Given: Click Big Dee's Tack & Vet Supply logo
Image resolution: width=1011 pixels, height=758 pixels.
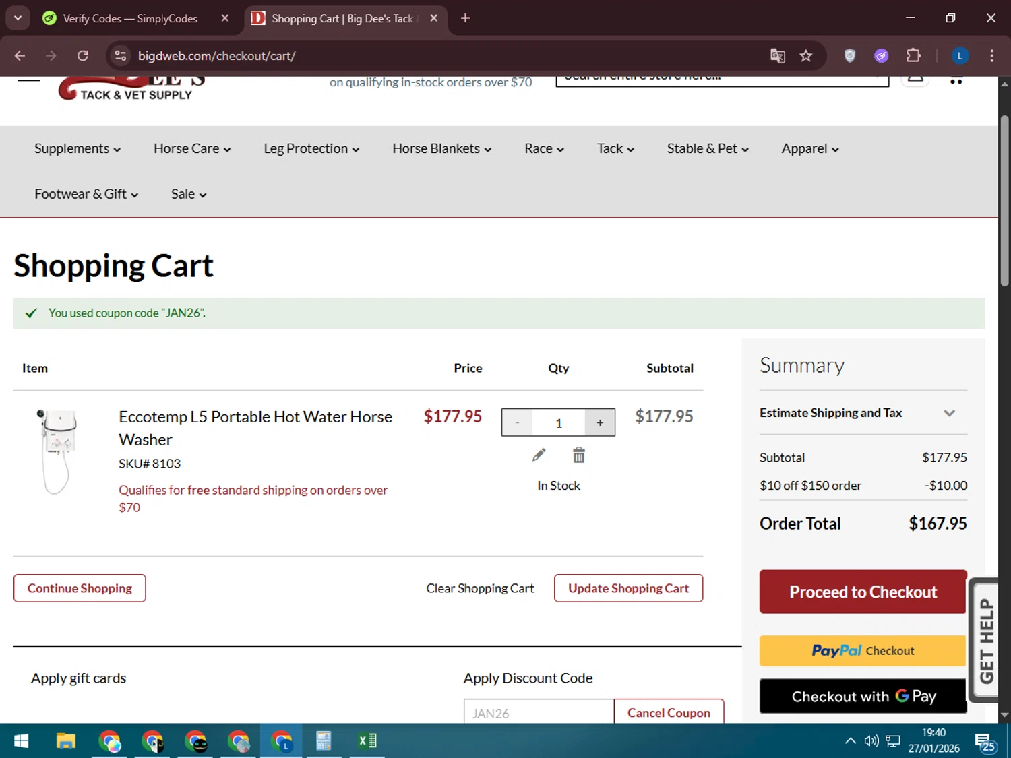Looking at the screenshot, I should pos(131,89).
